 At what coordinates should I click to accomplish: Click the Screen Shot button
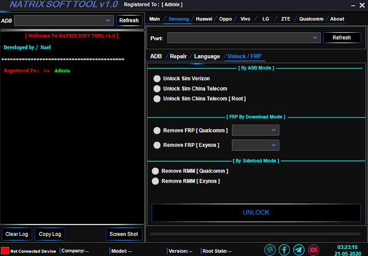[124, 234]
